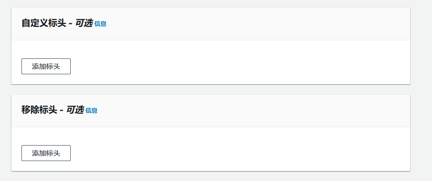
Task: Open 信息 link beside 自定义标头
Action: point(100,24)
